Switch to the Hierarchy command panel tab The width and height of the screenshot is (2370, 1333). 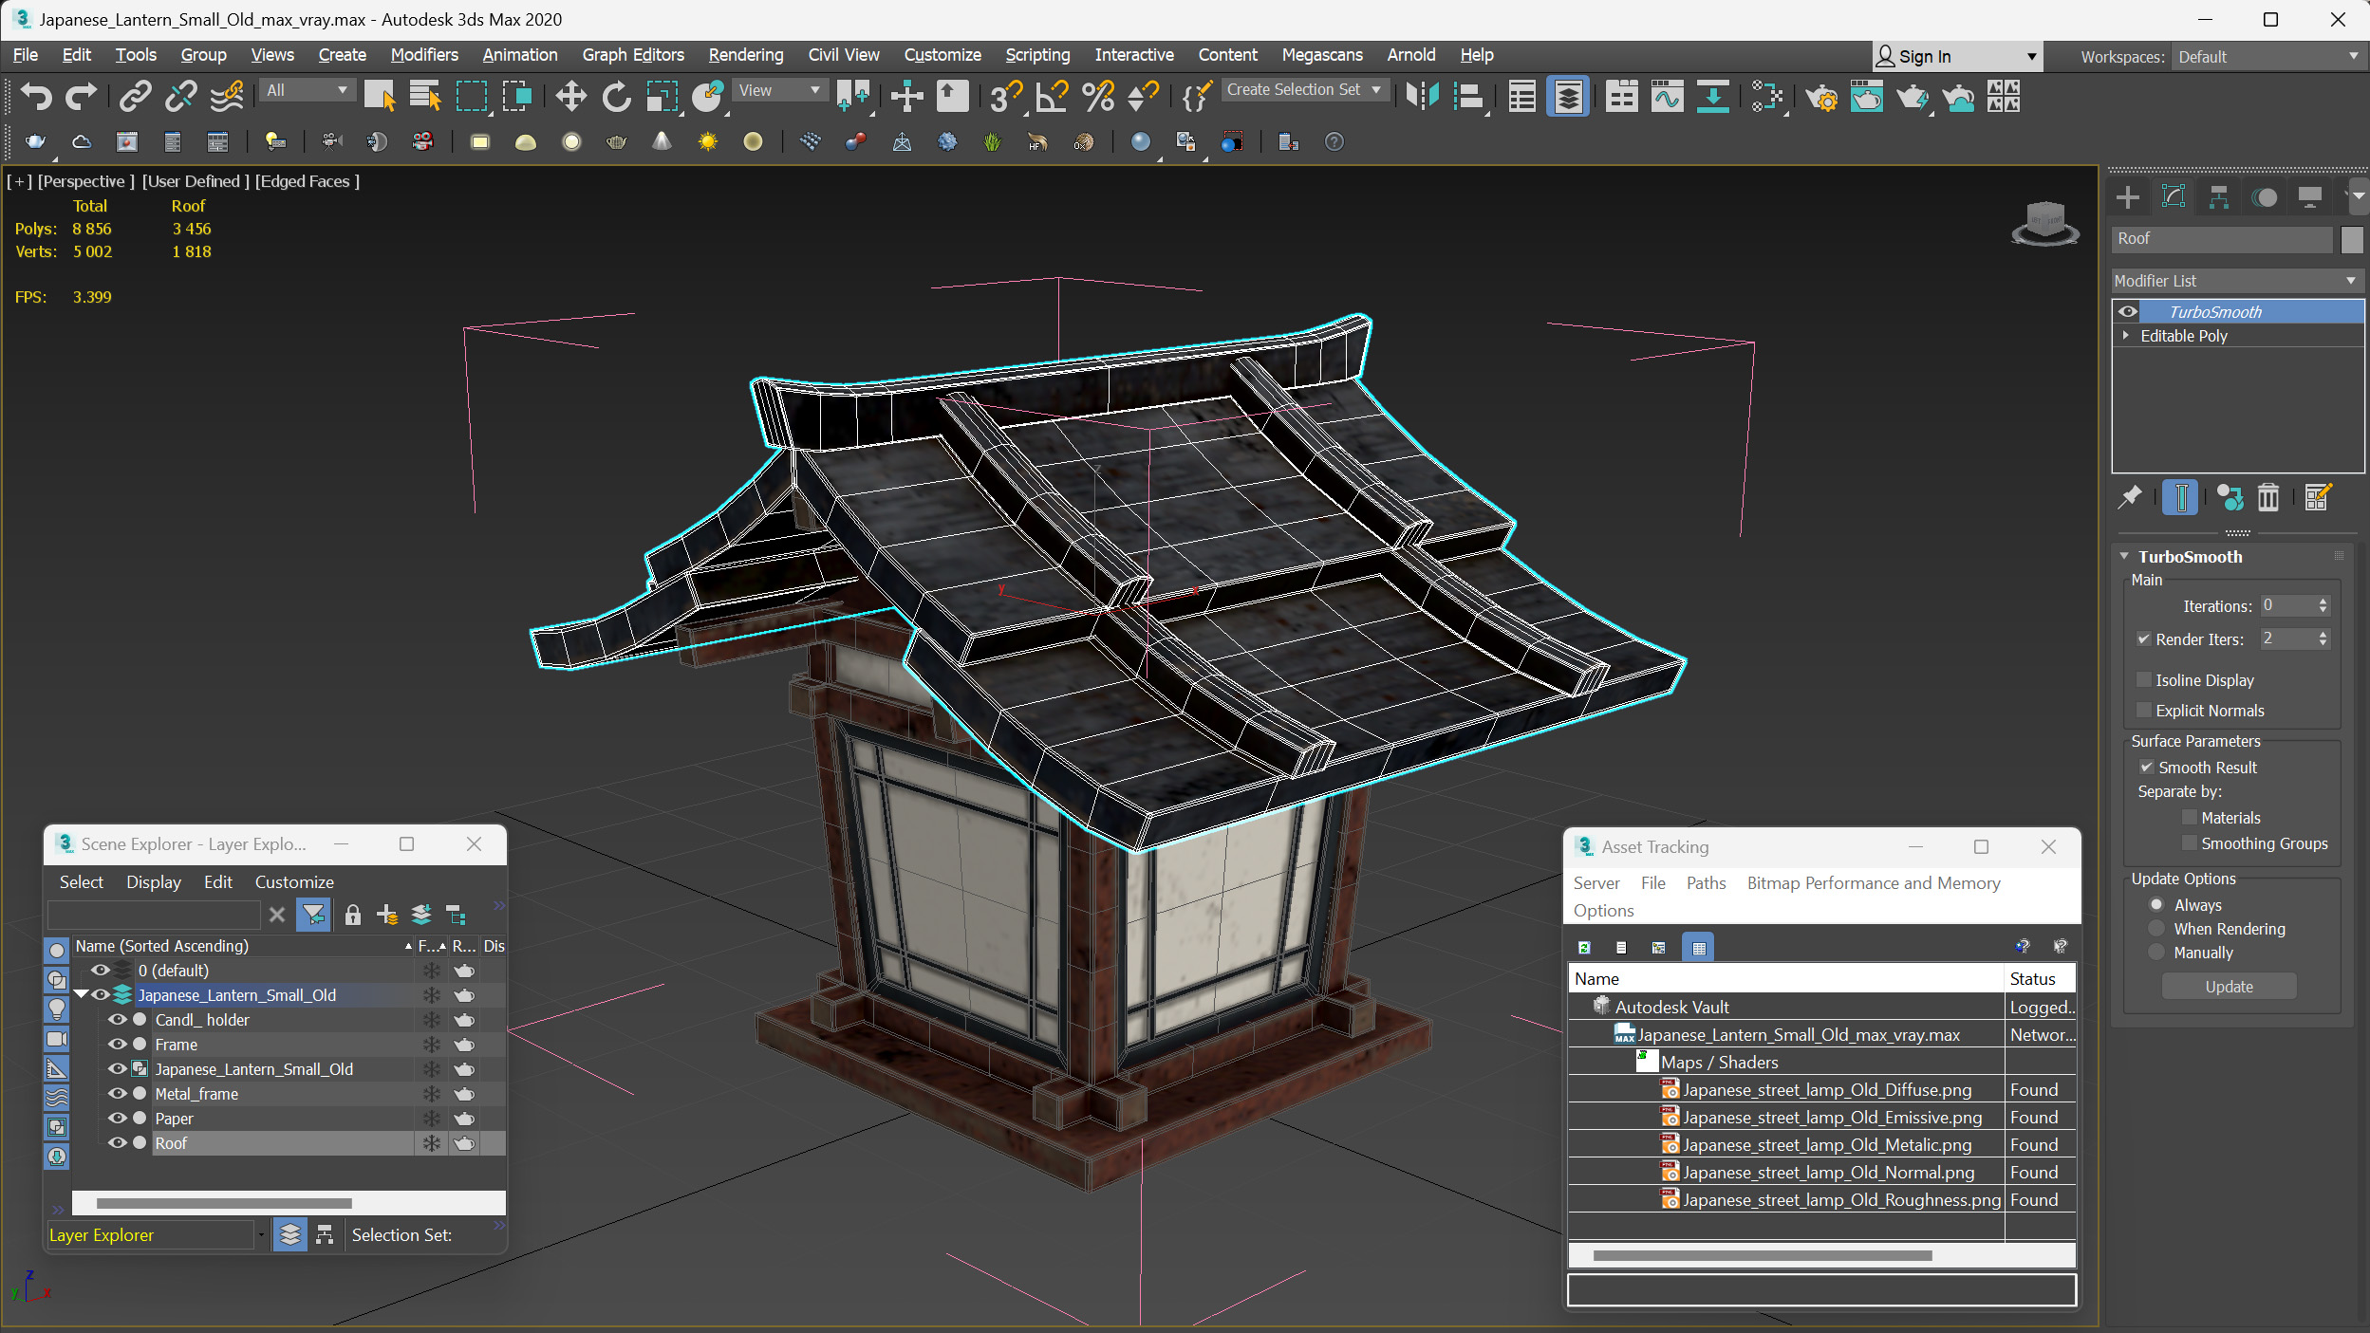(2218, 197)
